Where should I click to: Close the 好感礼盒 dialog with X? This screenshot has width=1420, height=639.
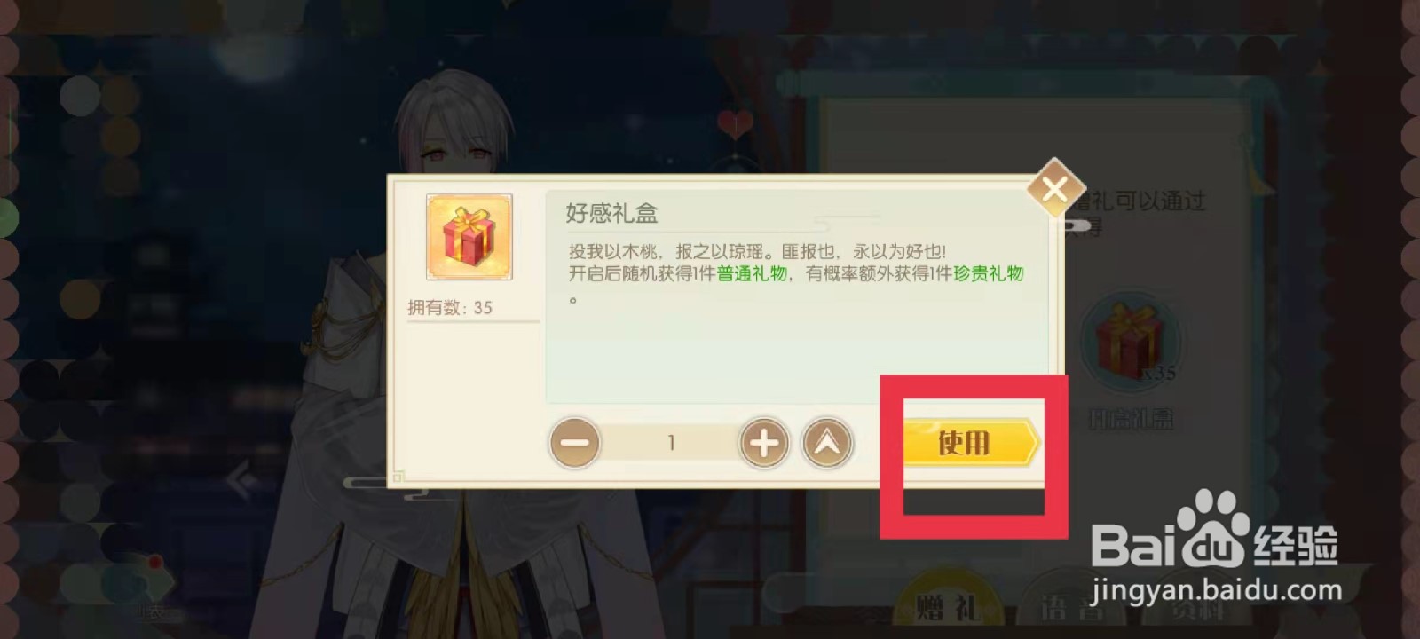[x=1054, y=188]
